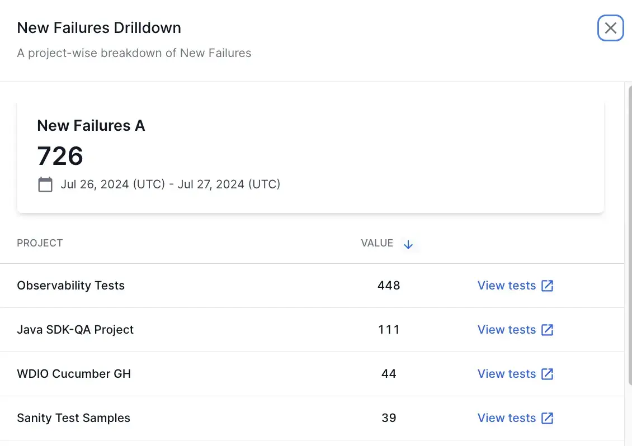
Task: Close the New Failures Drilldown dialog
Action: coord(610,28)
